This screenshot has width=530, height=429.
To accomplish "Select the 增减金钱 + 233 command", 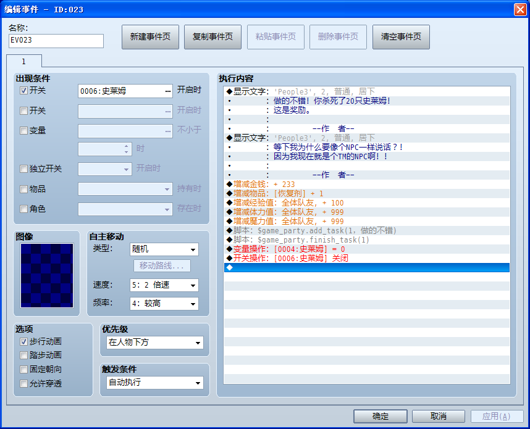I will point(367,184).
